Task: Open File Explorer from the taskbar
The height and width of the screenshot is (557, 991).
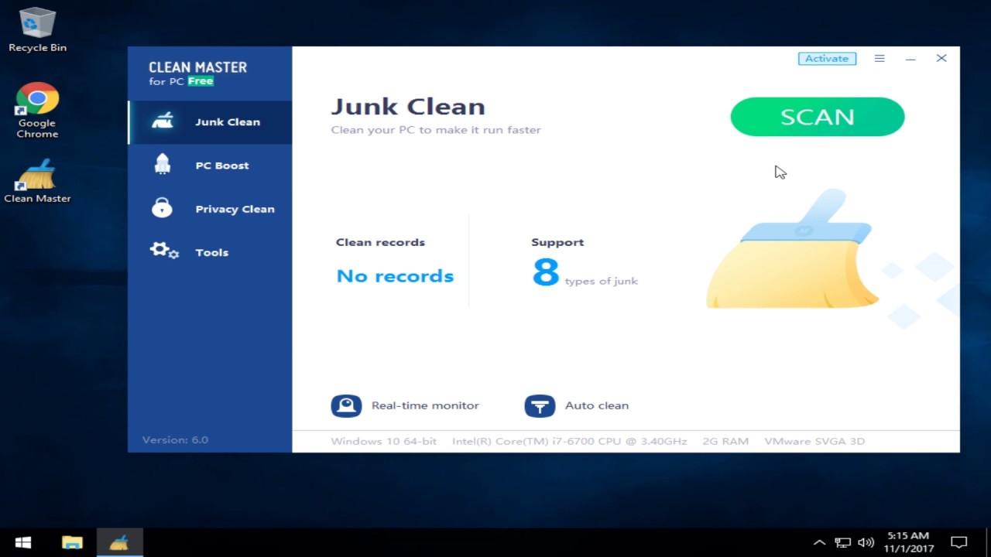Action: pos(72,542)
